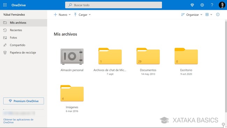Open the account profile picture
This screenshot has height=128, width=227.
point(222,5)
